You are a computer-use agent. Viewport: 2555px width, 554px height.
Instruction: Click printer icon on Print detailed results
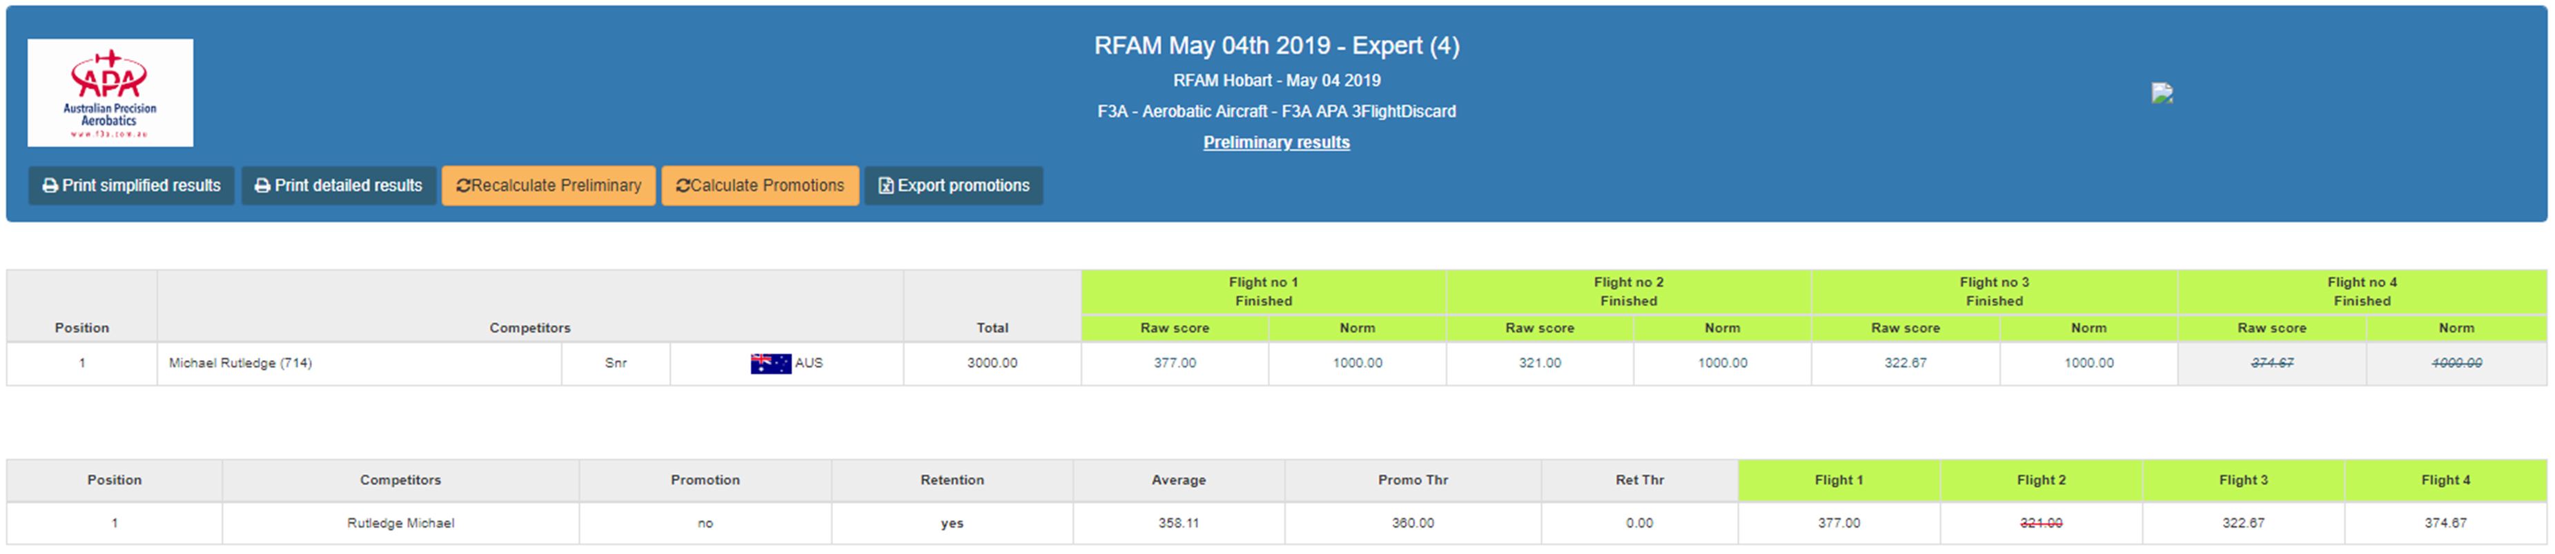[262, 186]
